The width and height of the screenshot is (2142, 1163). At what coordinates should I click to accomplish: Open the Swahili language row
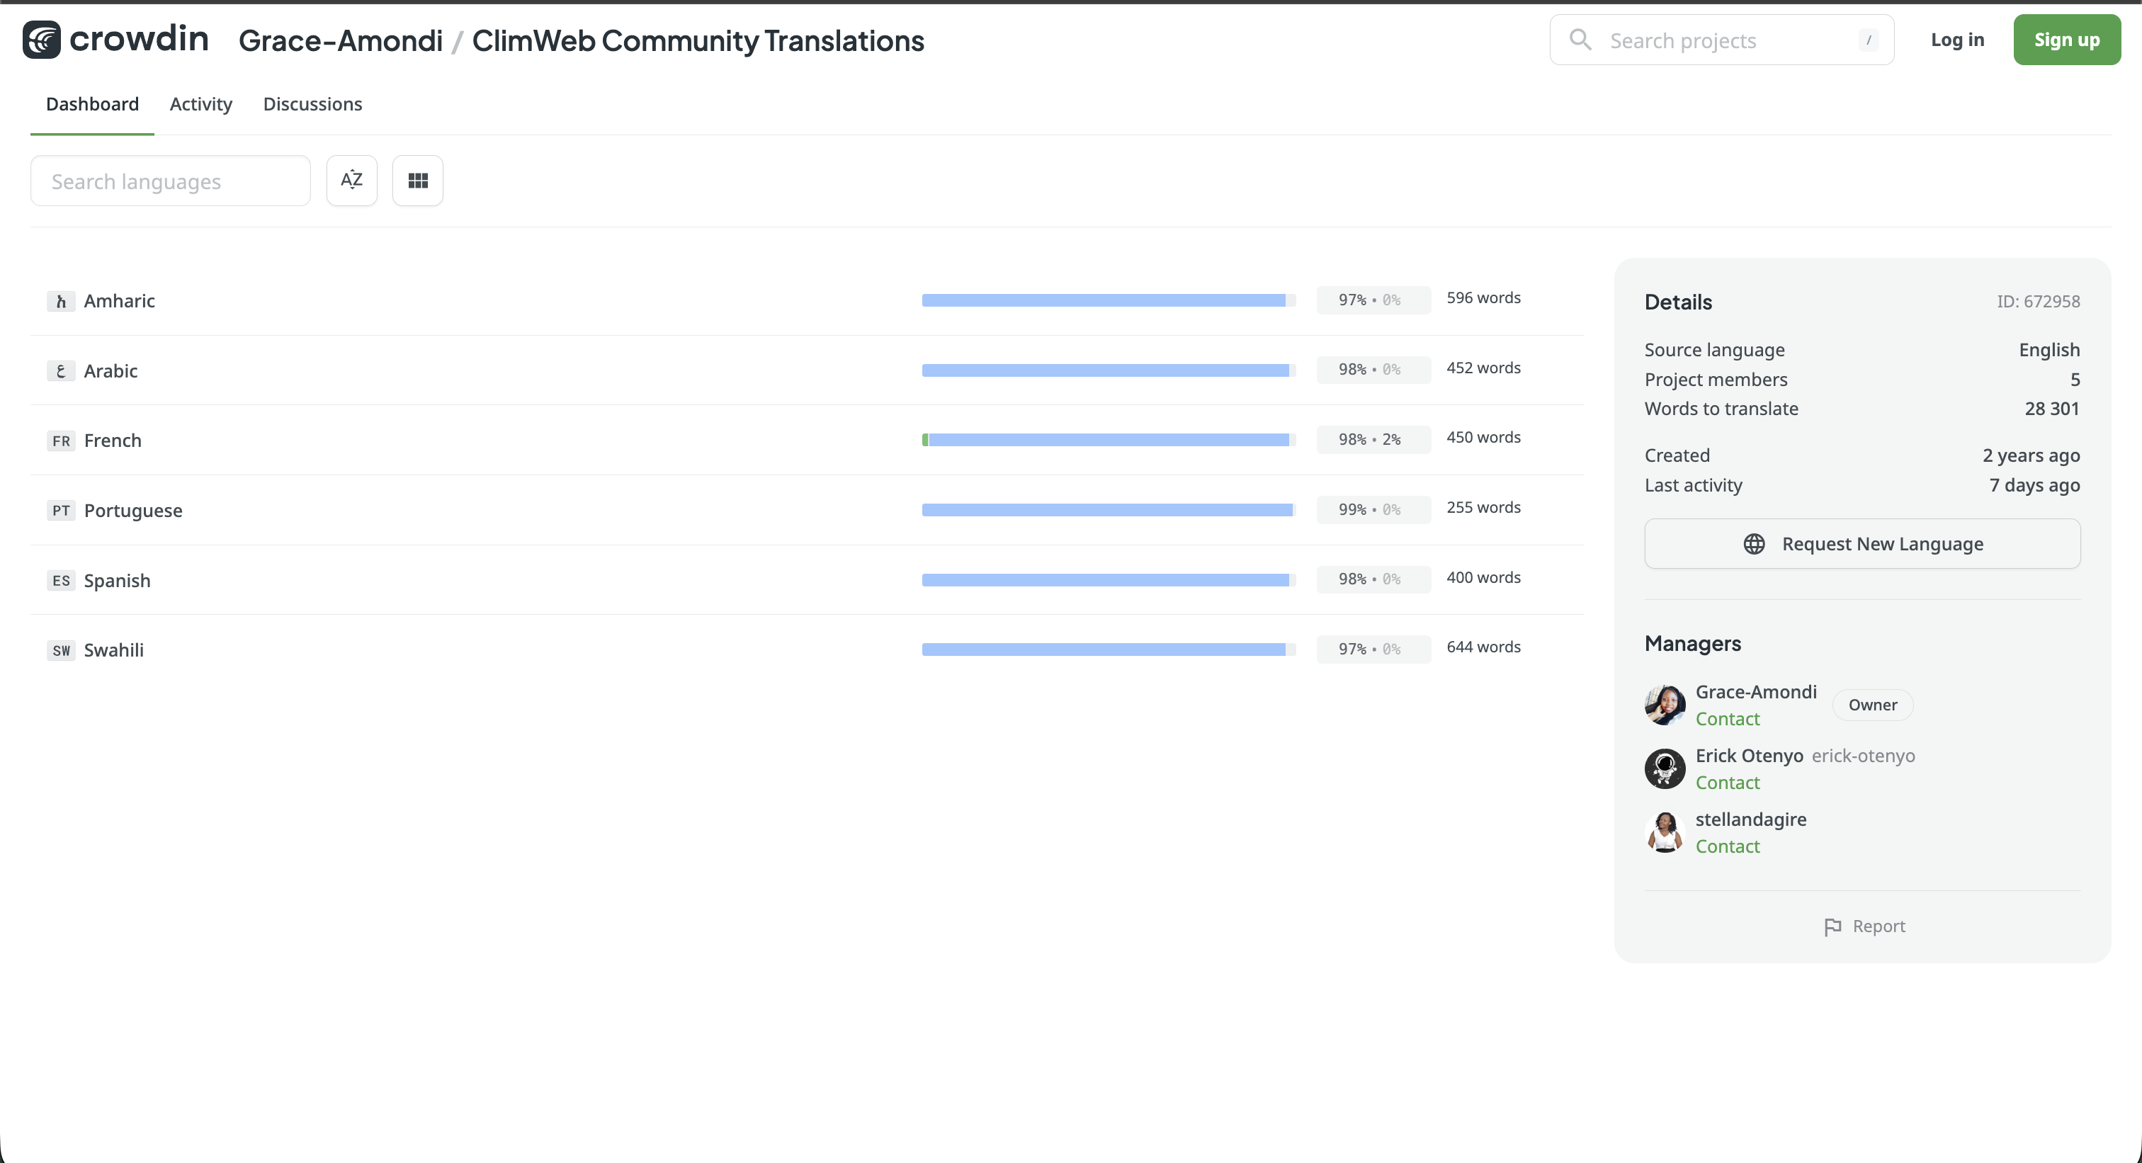pyautogui.click(x=807, y=650)
